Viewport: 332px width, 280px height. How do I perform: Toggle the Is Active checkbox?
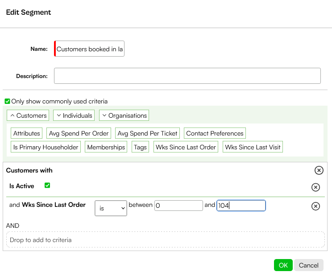coord(47,185)
